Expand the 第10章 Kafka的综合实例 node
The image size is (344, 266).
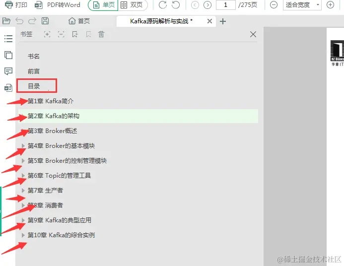coord(23,235)
